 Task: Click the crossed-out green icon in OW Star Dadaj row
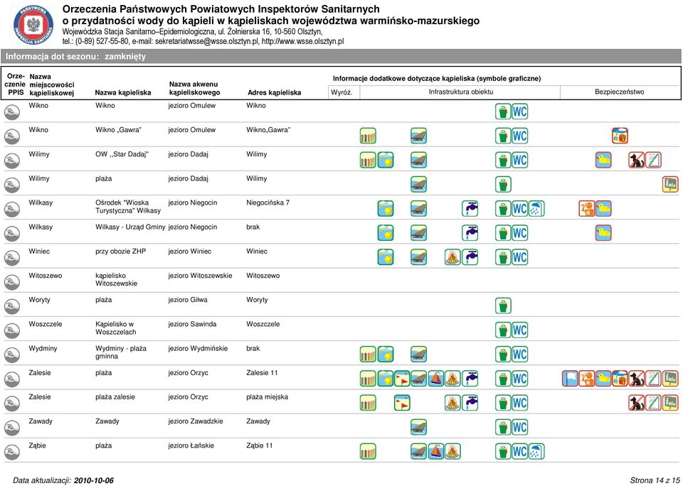pos(653,160)
